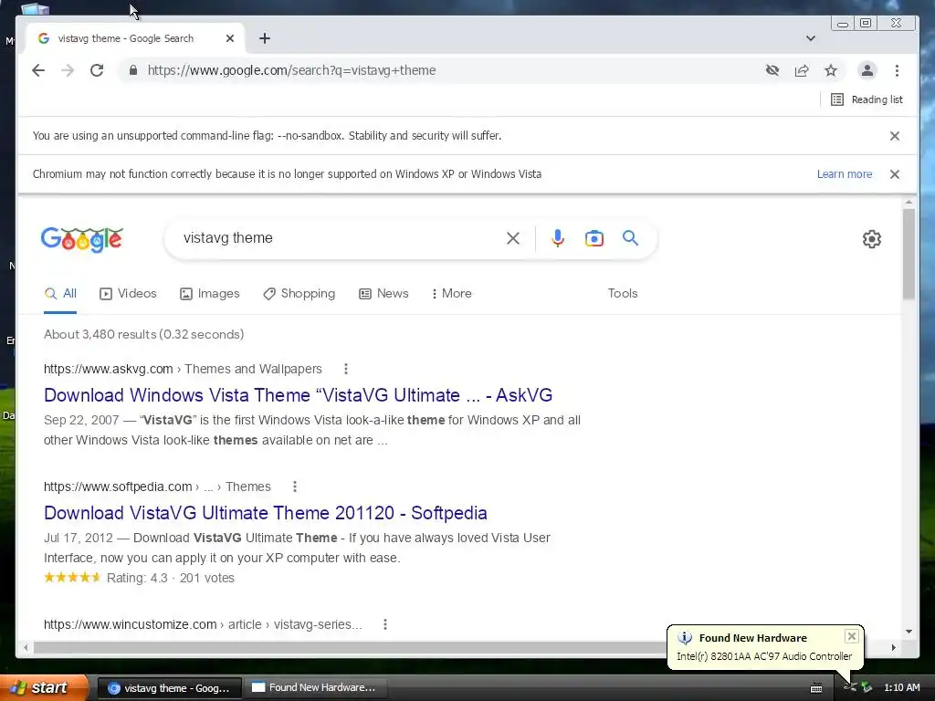Screen dimensions: 935x701
Task: Click the crossed-out eye icon in address bar
Action: click(772, 70)
